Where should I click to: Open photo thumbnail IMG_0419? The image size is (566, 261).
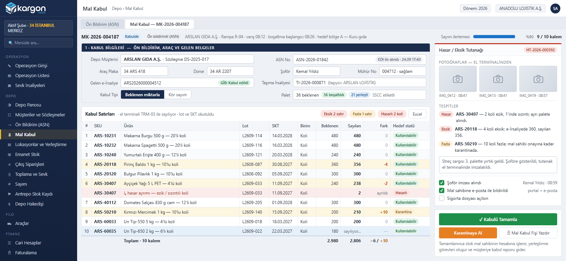pyautogui.click(x=538, y=79)
